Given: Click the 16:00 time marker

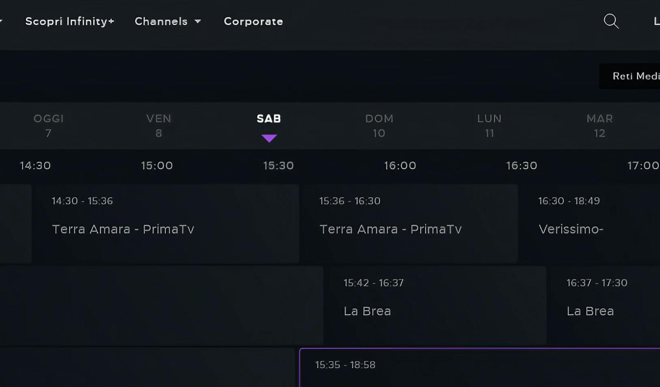Looking at the screenshot, I should (400, 165).
